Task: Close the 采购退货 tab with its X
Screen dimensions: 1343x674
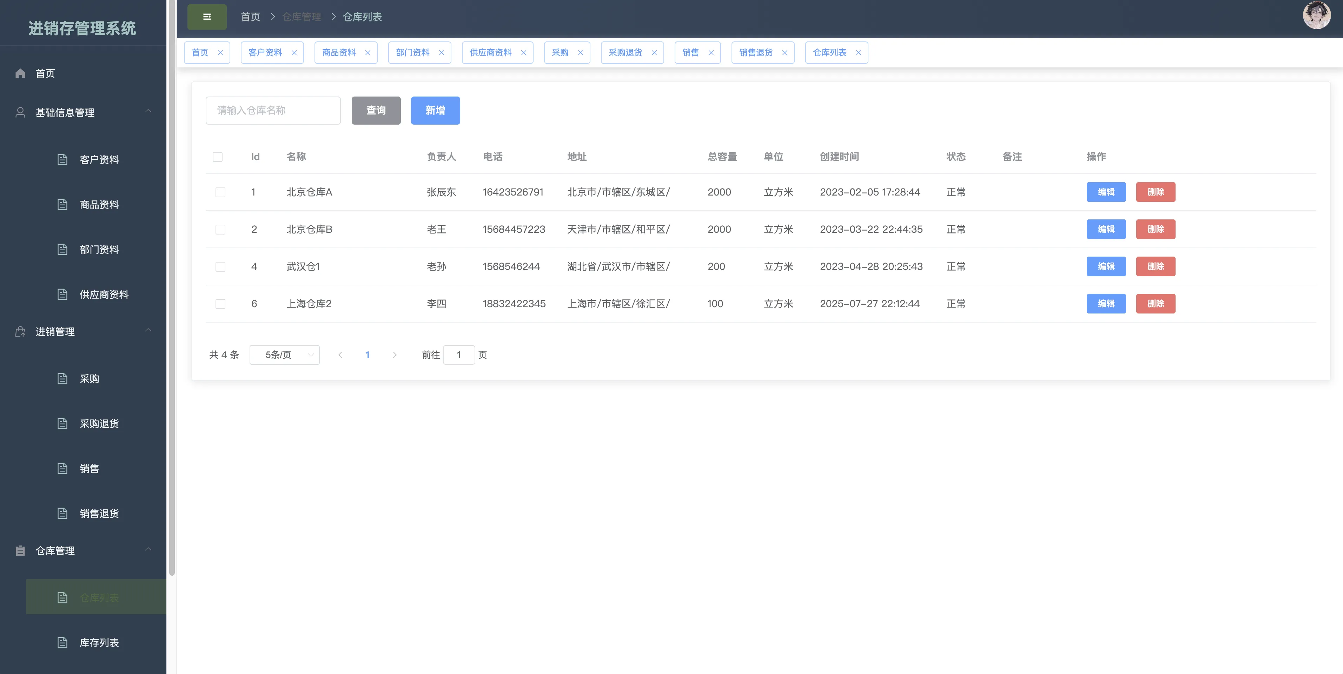Action: click(x=654, y=53)
